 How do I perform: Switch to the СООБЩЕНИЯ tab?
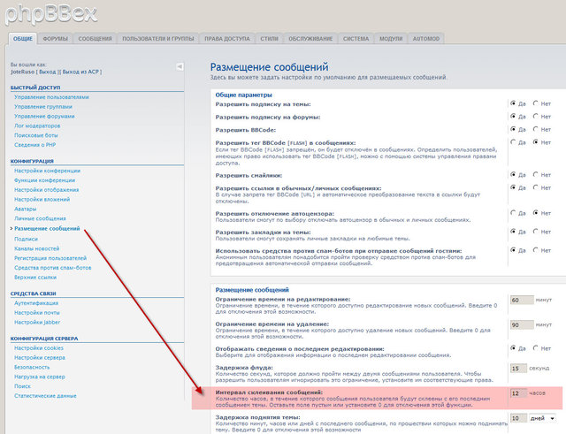pyautogui.click(x=95, y=39)
